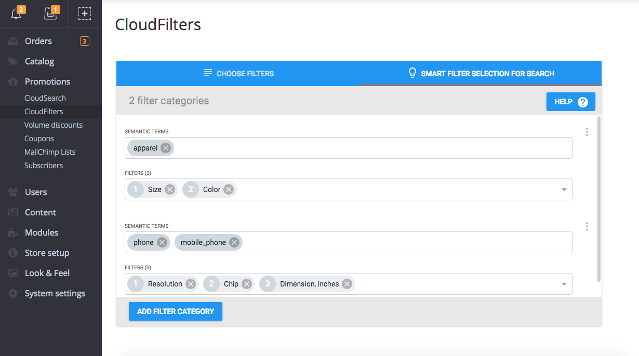Delete the Dimension, inches filter

pos(347,284)
